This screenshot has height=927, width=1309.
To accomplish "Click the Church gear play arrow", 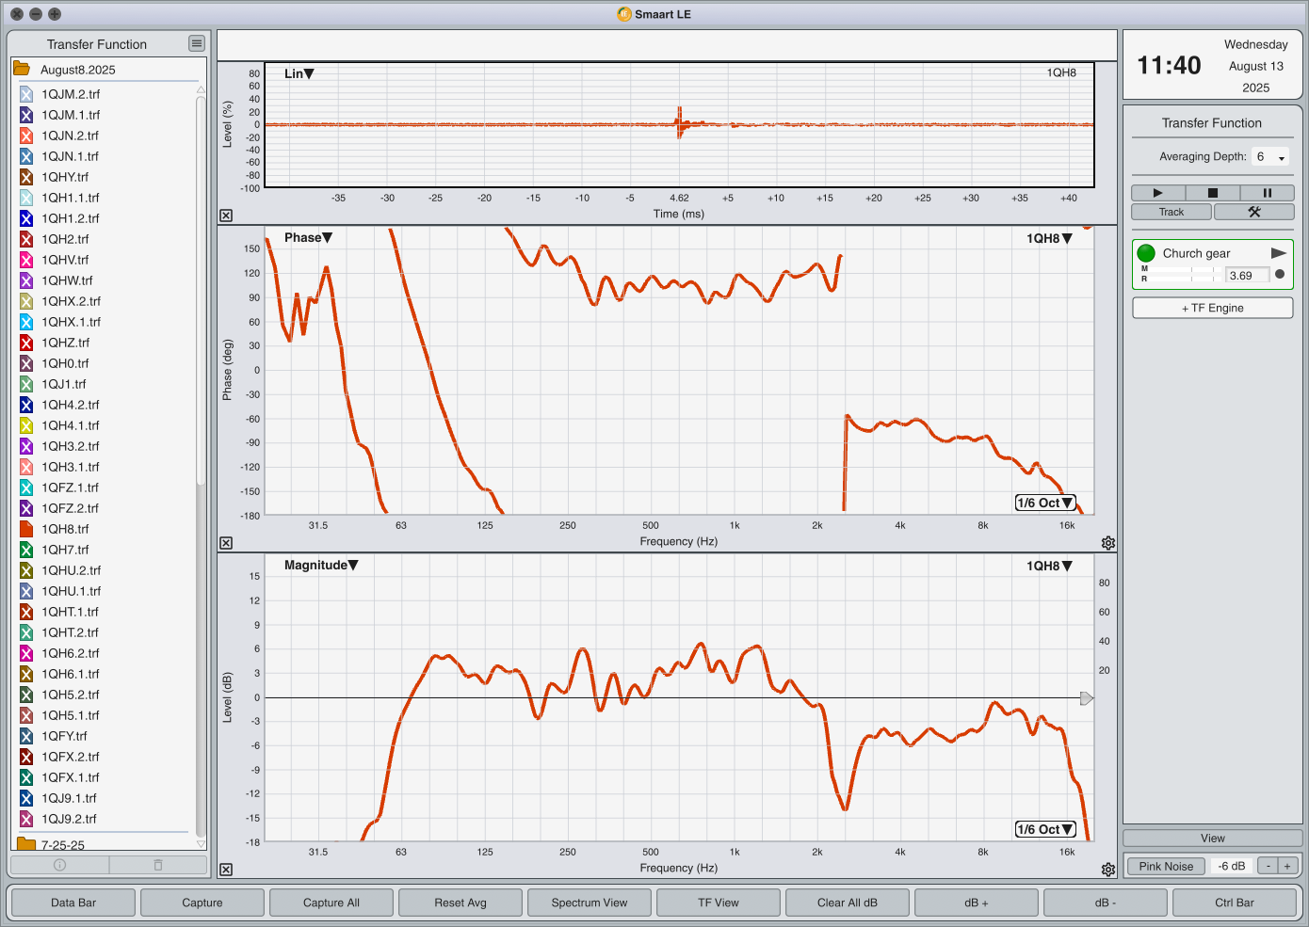I will (x=1278, y=253).
